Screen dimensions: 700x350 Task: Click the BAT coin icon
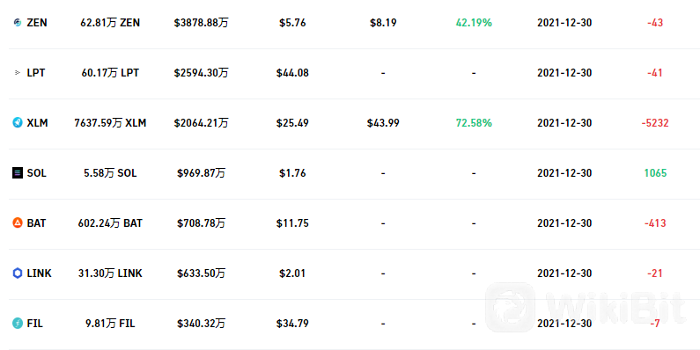pos(18,223)
